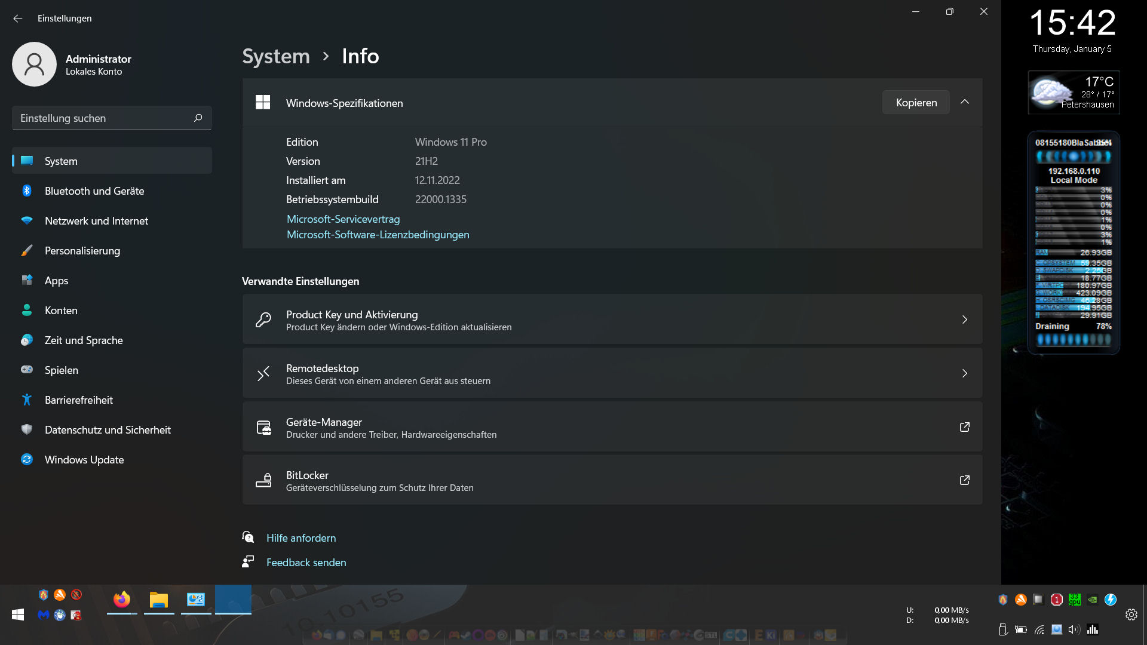Open Bluetooth und Geräte settings

pyautogui.click(x=112, y=191)
